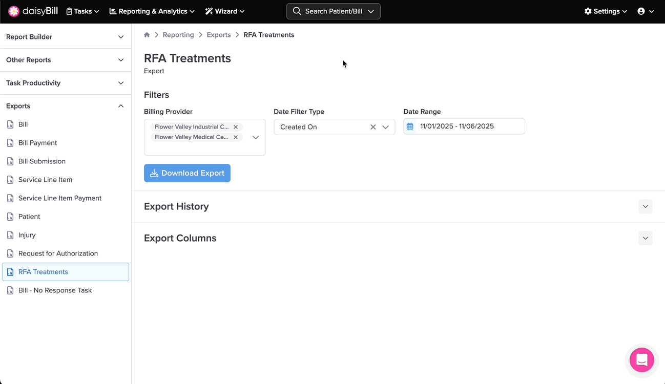Click the Download Export button

(187, 173)
